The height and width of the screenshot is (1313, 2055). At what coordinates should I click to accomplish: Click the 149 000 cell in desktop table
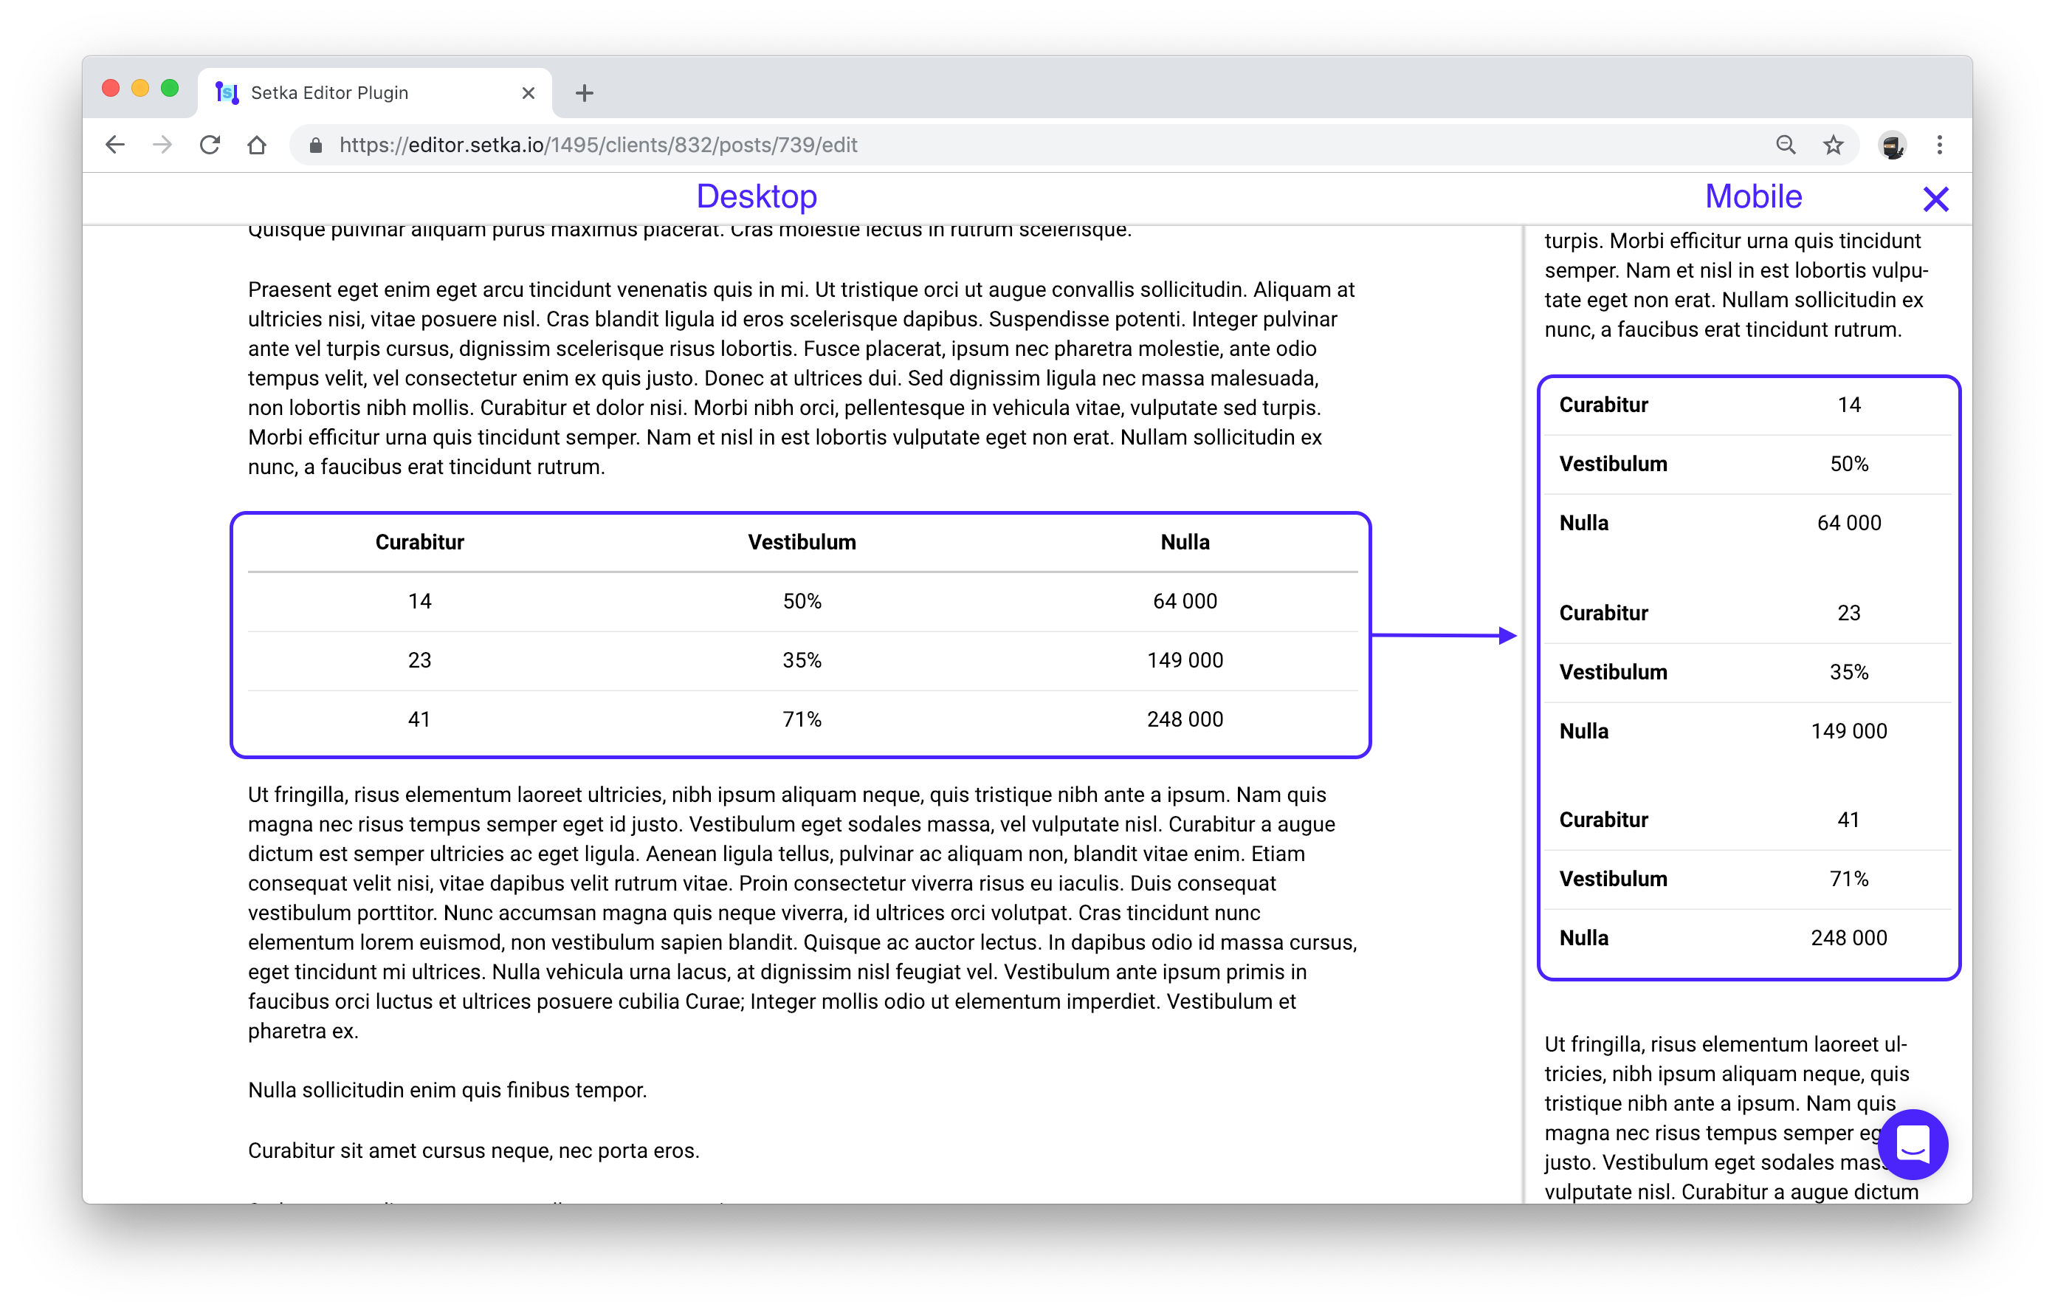coord(1185,660)
